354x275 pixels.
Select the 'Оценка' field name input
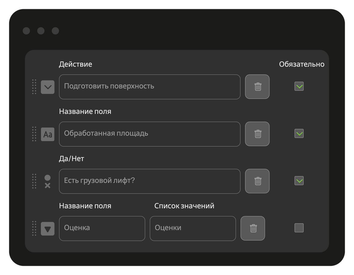[x=102, y=229]
